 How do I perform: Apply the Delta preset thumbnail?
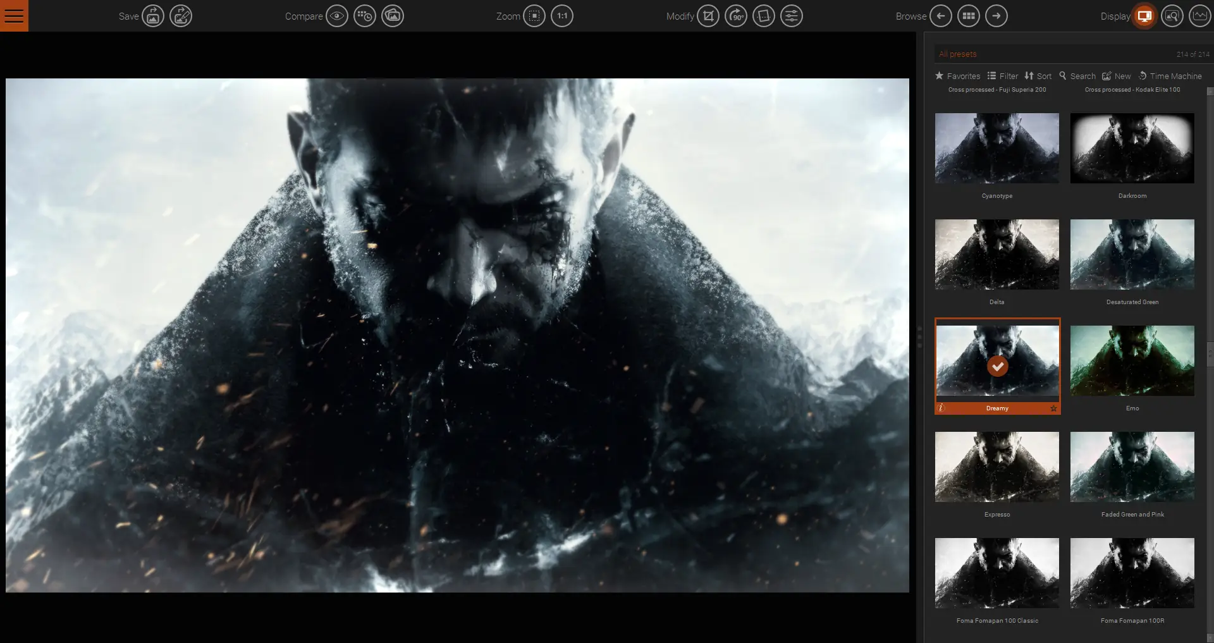(x=997, y=255)
